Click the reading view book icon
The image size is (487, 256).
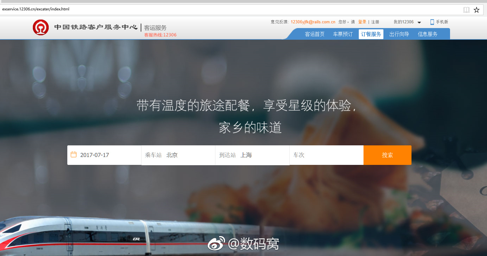[466, 10]
